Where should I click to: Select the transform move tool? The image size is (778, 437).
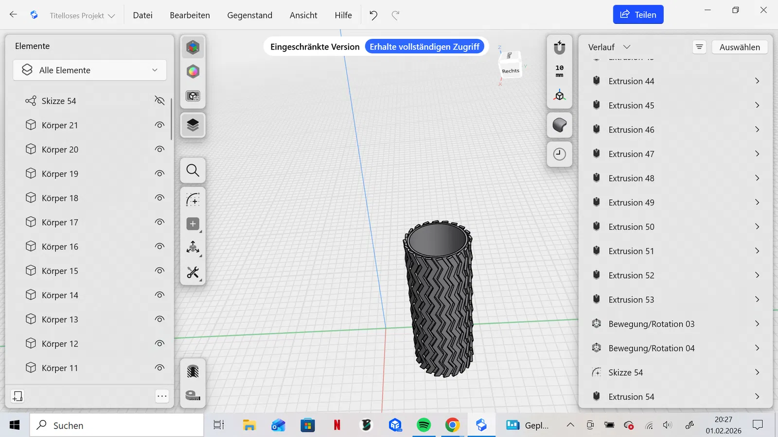point(193,248)
